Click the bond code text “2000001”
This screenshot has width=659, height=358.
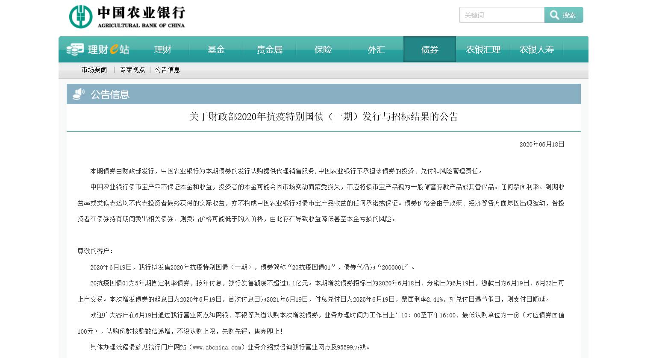point(393,267)
